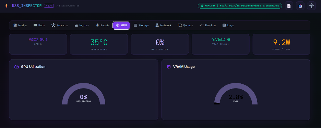Open the Services tab
The image size is (321, 128).
60,26
